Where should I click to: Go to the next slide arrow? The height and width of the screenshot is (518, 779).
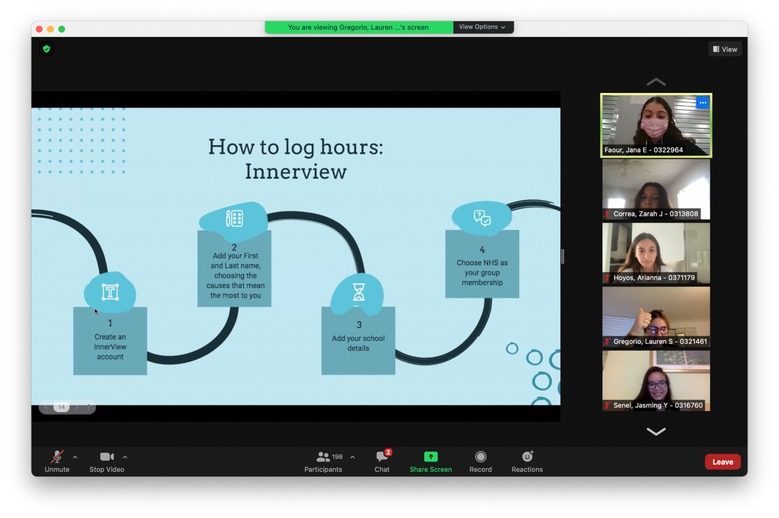tap(77, 407)
